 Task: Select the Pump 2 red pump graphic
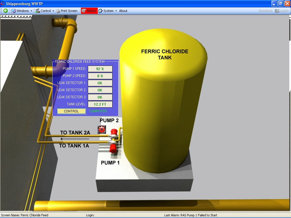point(114,132)
